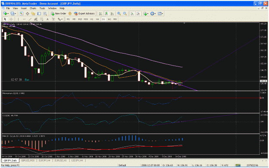Toggle the Navigator folder icon

[x=33, y=14]
